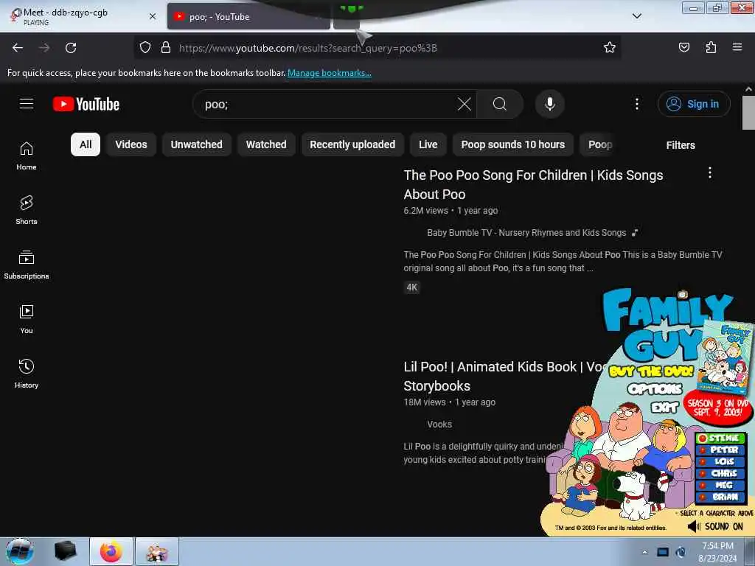This screenshot has height=566, width=755.
Task: Open options for The Poo Poo Song
Action: point(710,173)
